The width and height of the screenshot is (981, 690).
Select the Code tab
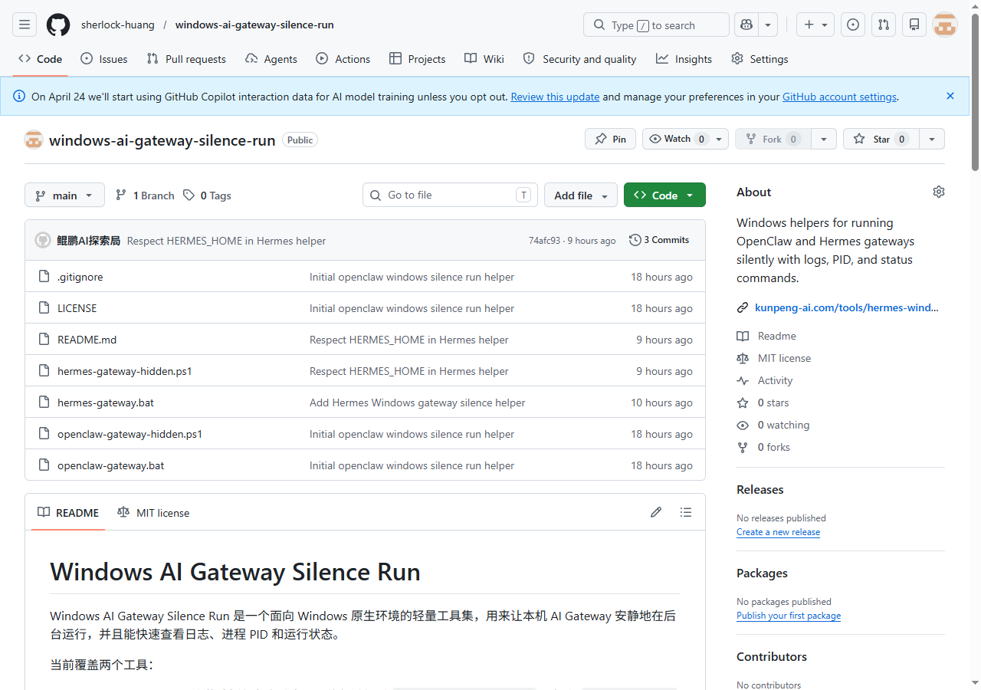tap(40, 59)
